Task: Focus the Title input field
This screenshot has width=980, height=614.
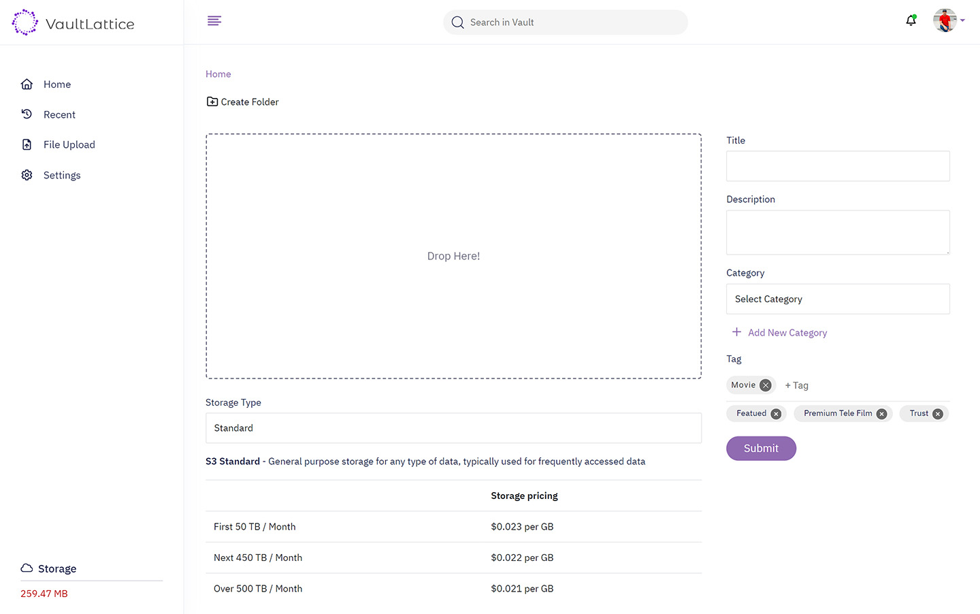Action: (x=838, y=166)
